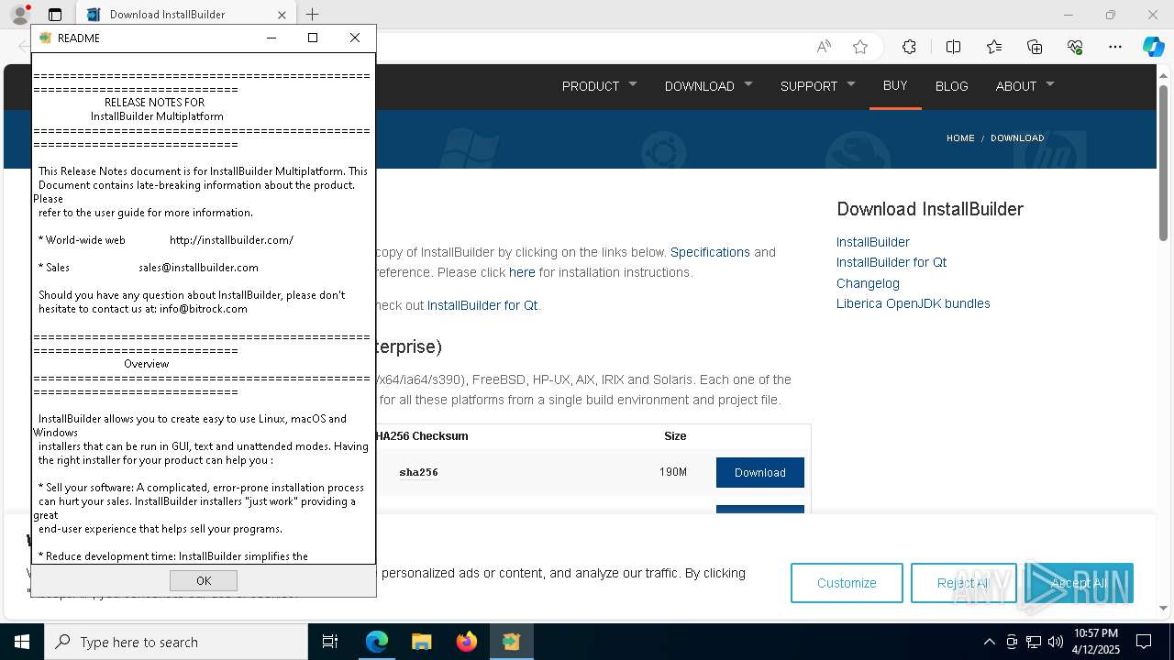This screenshot has width=1174, height=660.
Task: Open the sidebar InstallBuilder for Qt link
Action: 892,262
